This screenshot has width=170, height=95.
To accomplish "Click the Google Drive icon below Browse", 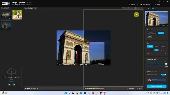I will (x=14, y=84).
